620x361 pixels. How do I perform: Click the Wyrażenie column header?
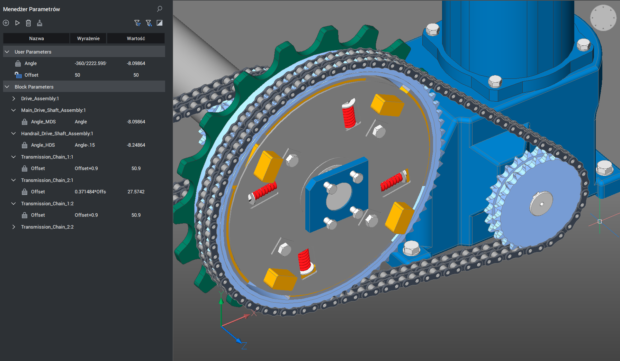[88, 38]
